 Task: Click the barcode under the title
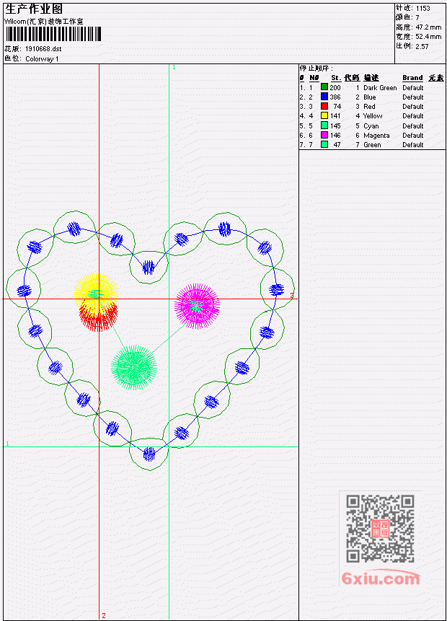pyautogui.click(x=53, y=34)
